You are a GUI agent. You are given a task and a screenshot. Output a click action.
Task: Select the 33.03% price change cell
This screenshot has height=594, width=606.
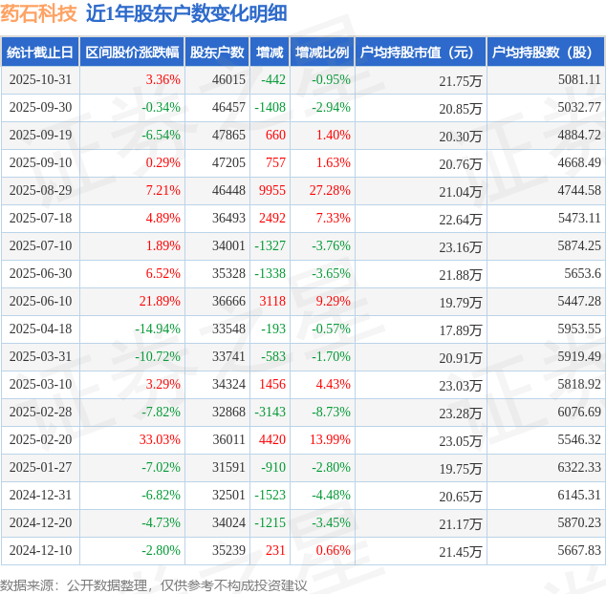click(160, 439)
